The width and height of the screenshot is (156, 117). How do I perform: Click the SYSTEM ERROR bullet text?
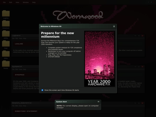[54, 57]
